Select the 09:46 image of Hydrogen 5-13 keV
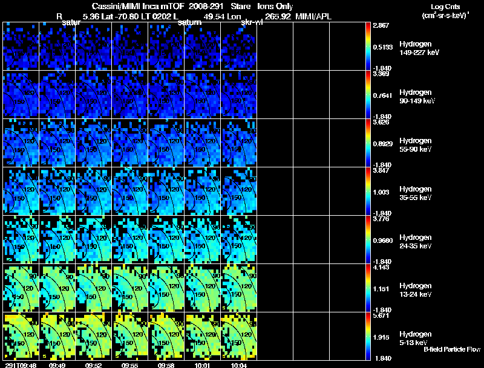Viewport: 484px width, 368px height. click(x=21, y=336)
